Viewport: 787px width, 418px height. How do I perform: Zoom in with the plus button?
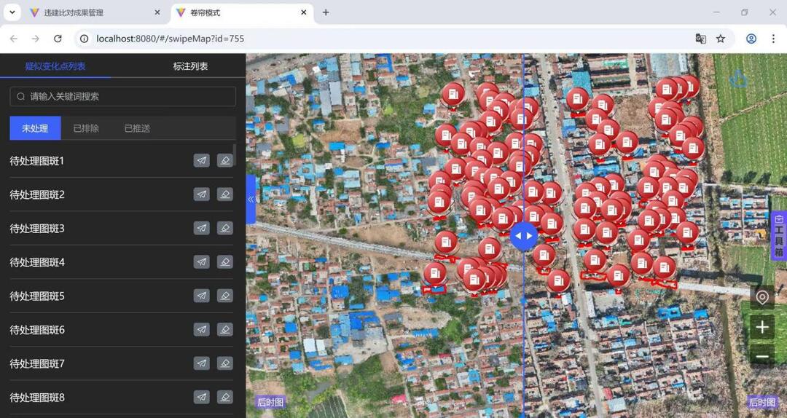pyautogui.click(x=762, y=328)
